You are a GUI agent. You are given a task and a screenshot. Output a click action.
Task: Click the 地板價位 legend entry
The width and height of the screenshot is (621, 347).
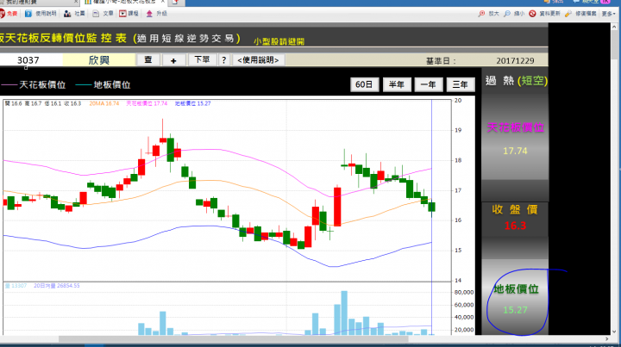(x=103, y=85)
